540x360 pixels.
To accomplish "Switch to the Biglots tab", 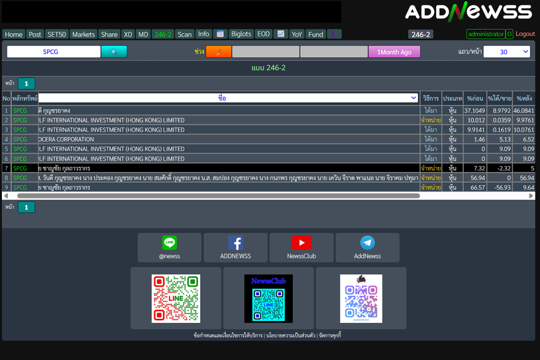I will point(241,34).
